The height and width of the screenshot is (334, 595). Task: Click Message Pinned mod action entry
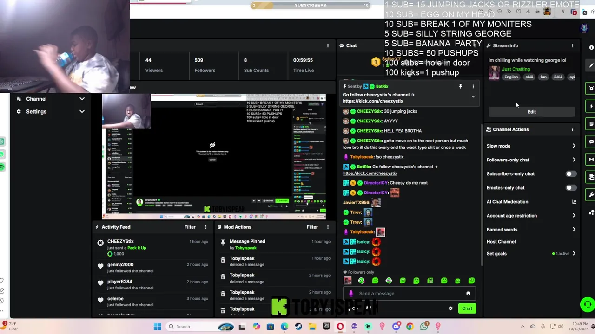click(247, 241)
